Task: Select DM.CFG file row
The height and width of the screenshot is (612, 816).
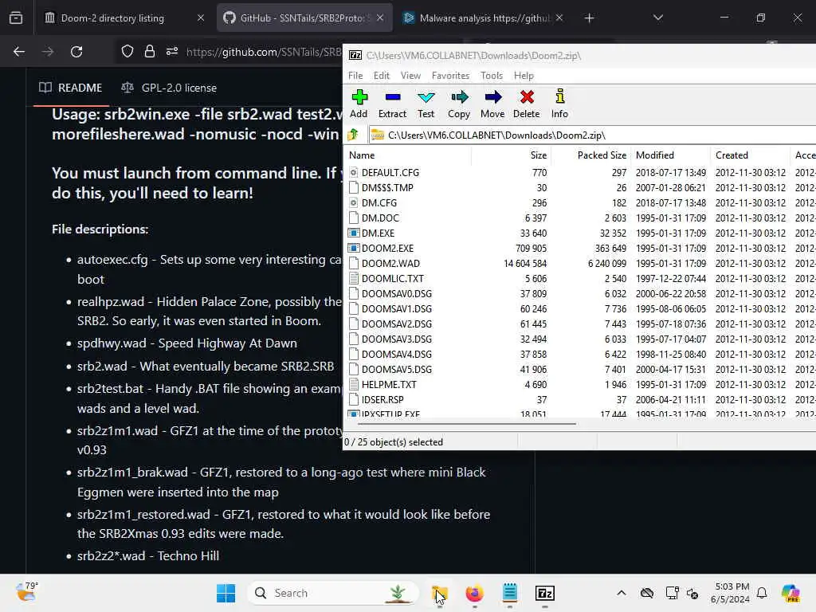Action: click(x=579, y=202)
